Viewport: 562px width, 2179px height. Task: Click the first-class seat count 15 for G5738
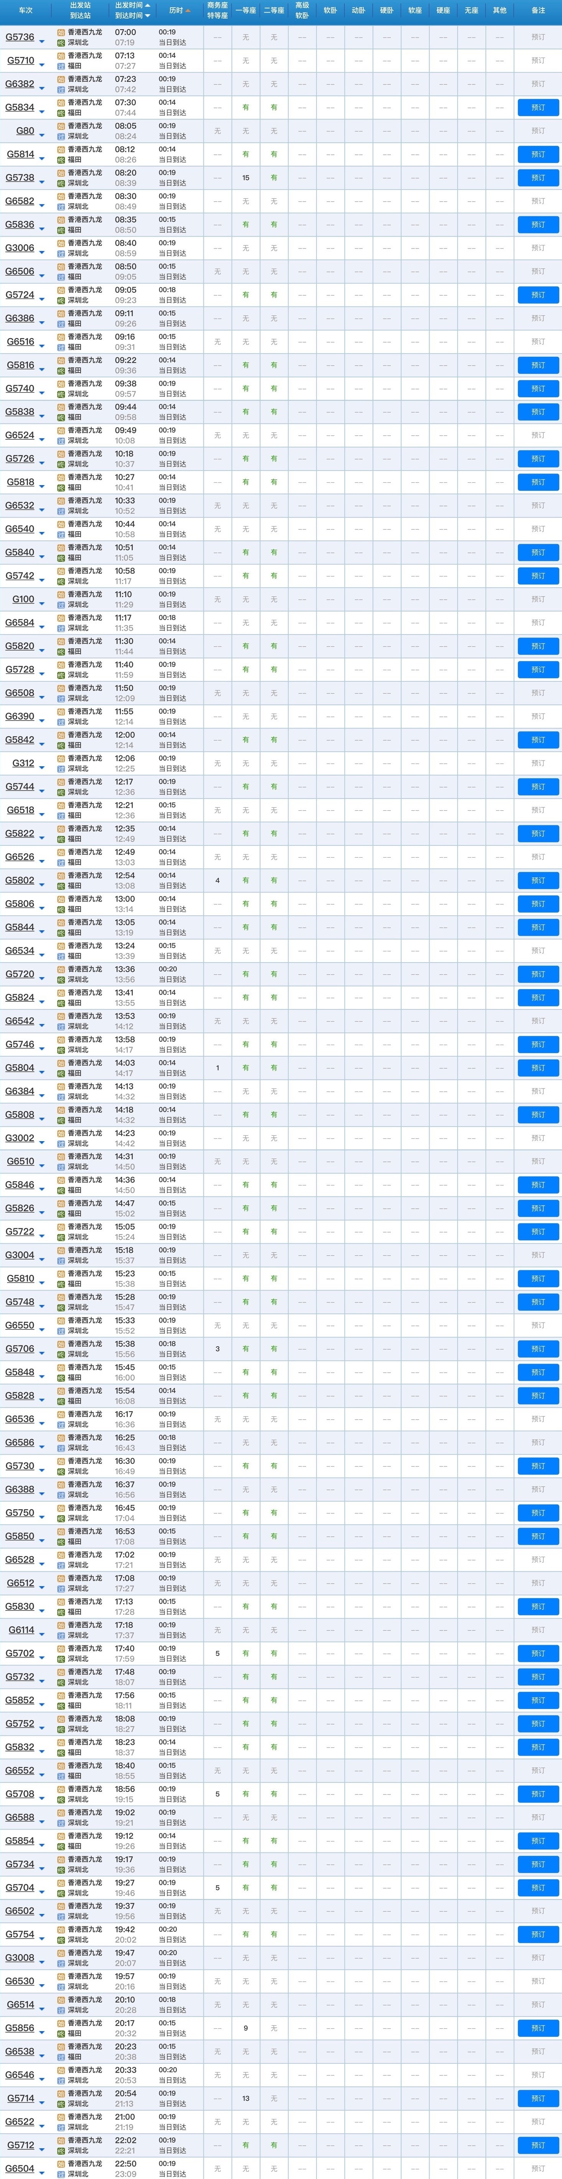246,177
